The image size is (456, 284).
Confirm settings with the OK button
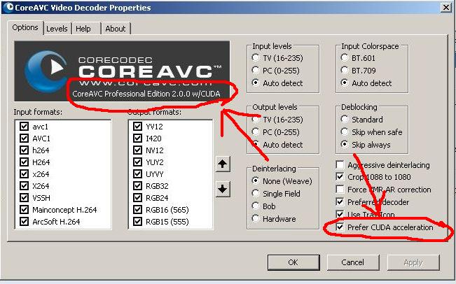point(293,262)
